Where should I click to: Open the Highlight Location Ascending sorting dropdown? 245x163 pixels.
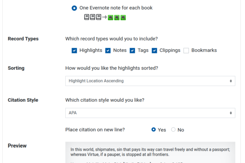[x=150, y=81]
